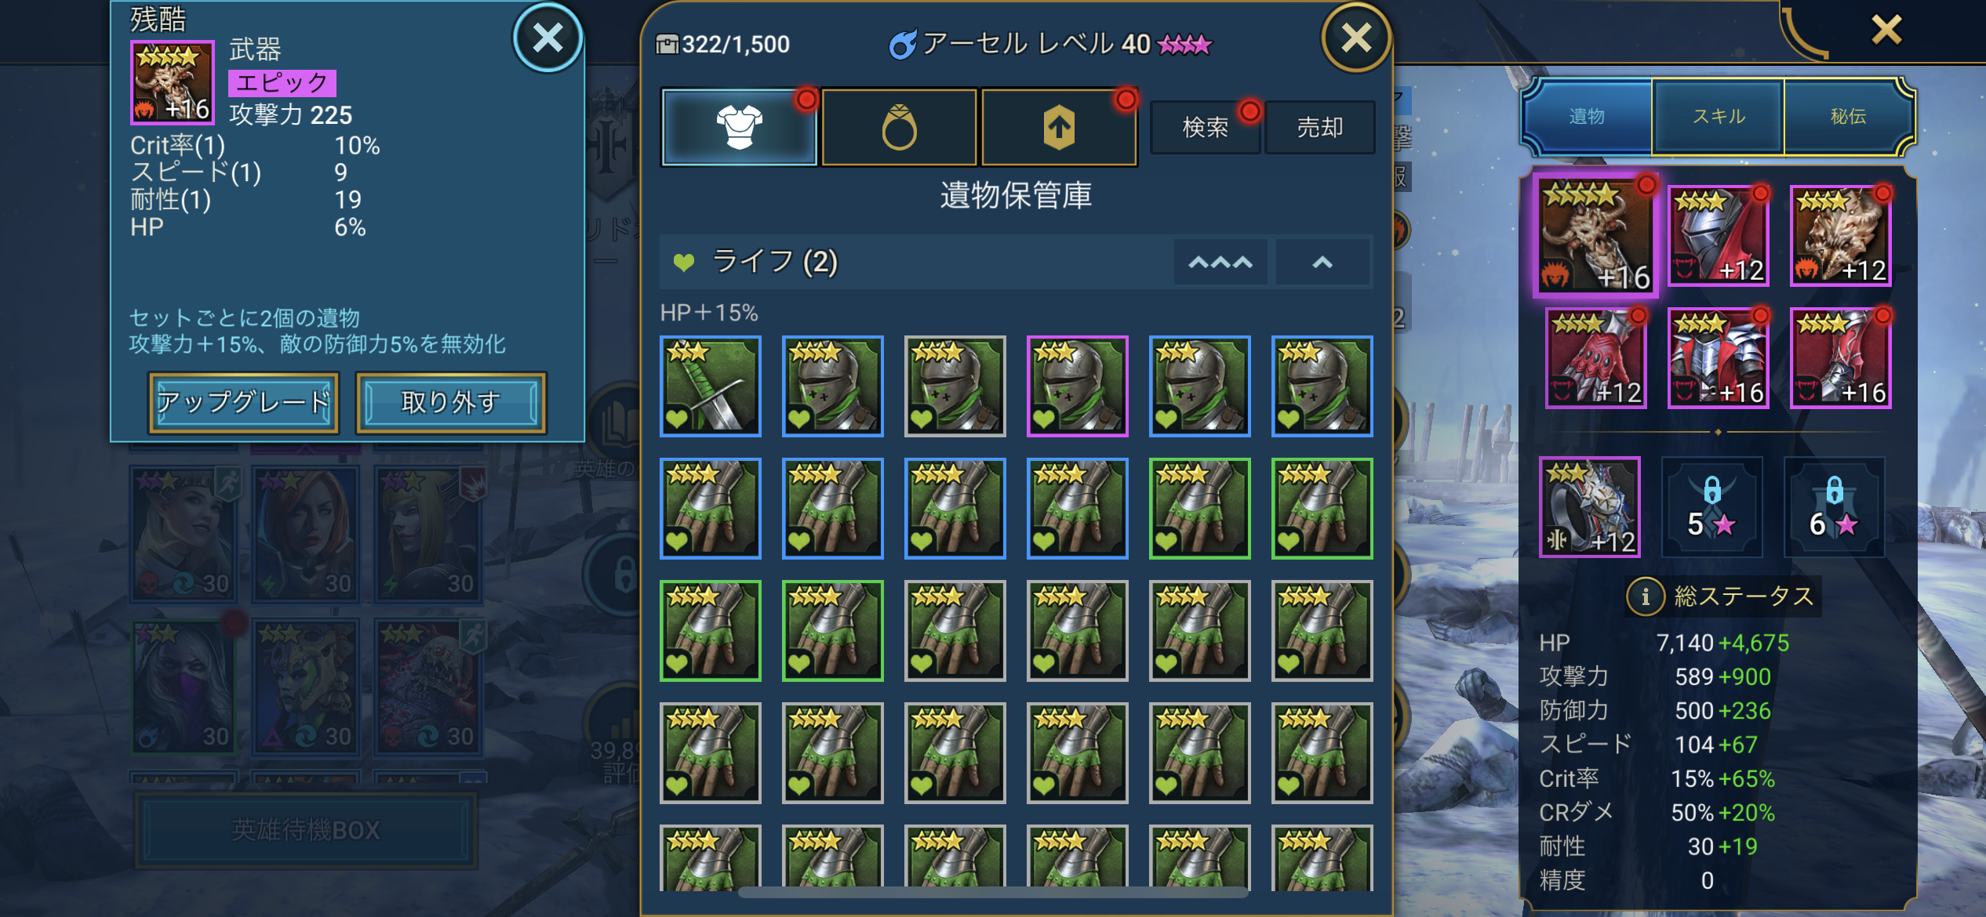Click the horizontal scrollbar under artifact grid
The image size is (1986, 917).
coord(993,892)
